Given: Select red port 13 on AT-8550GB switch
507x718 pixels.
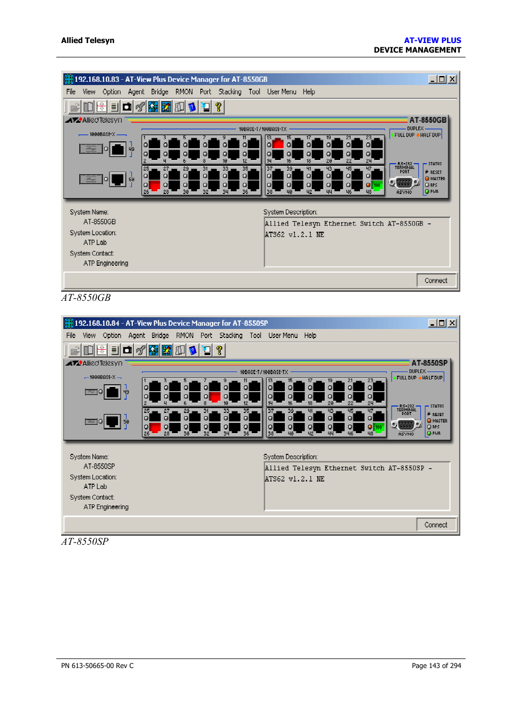Looking at the screenshot, I should coord(277,144).
